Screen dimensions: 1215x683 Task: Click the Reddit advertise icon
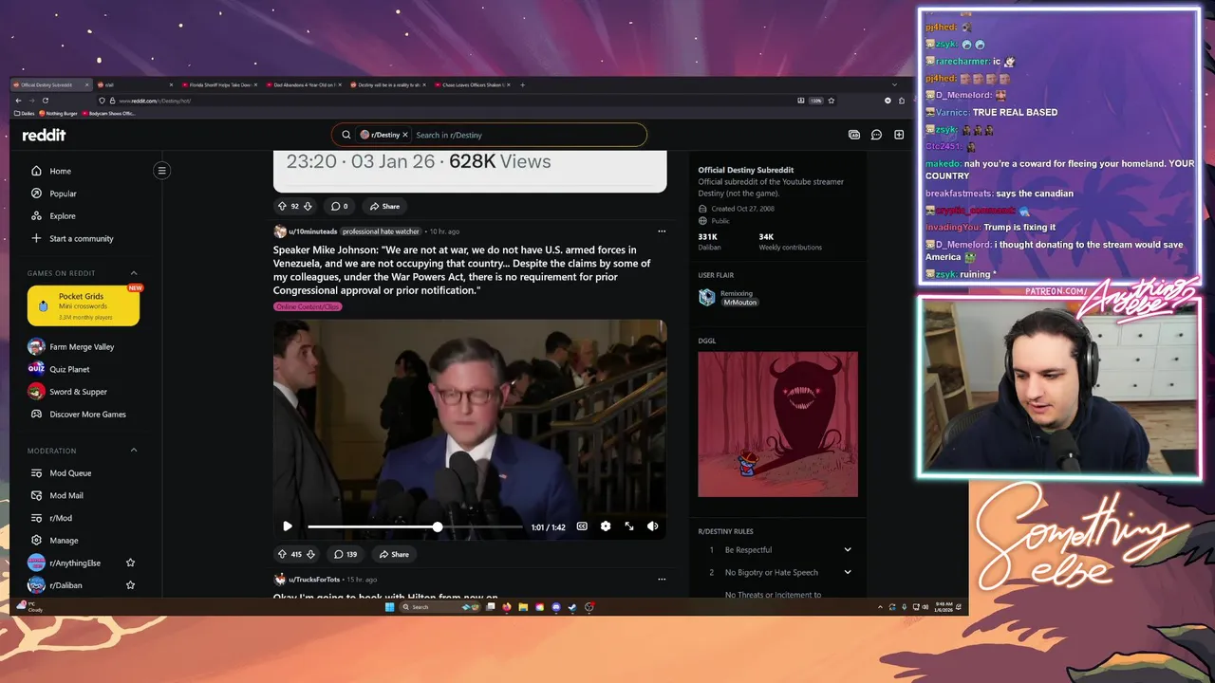pyautogui.click(x=854, y=135)
